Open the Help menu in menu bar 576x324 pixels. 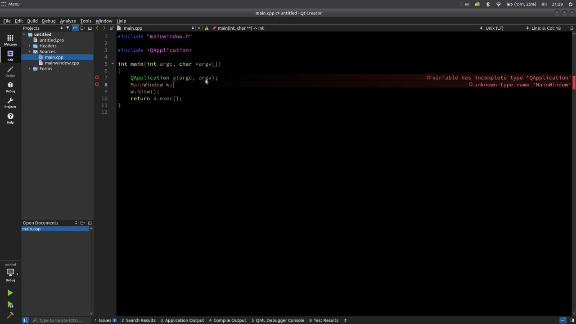pos(121,21)
